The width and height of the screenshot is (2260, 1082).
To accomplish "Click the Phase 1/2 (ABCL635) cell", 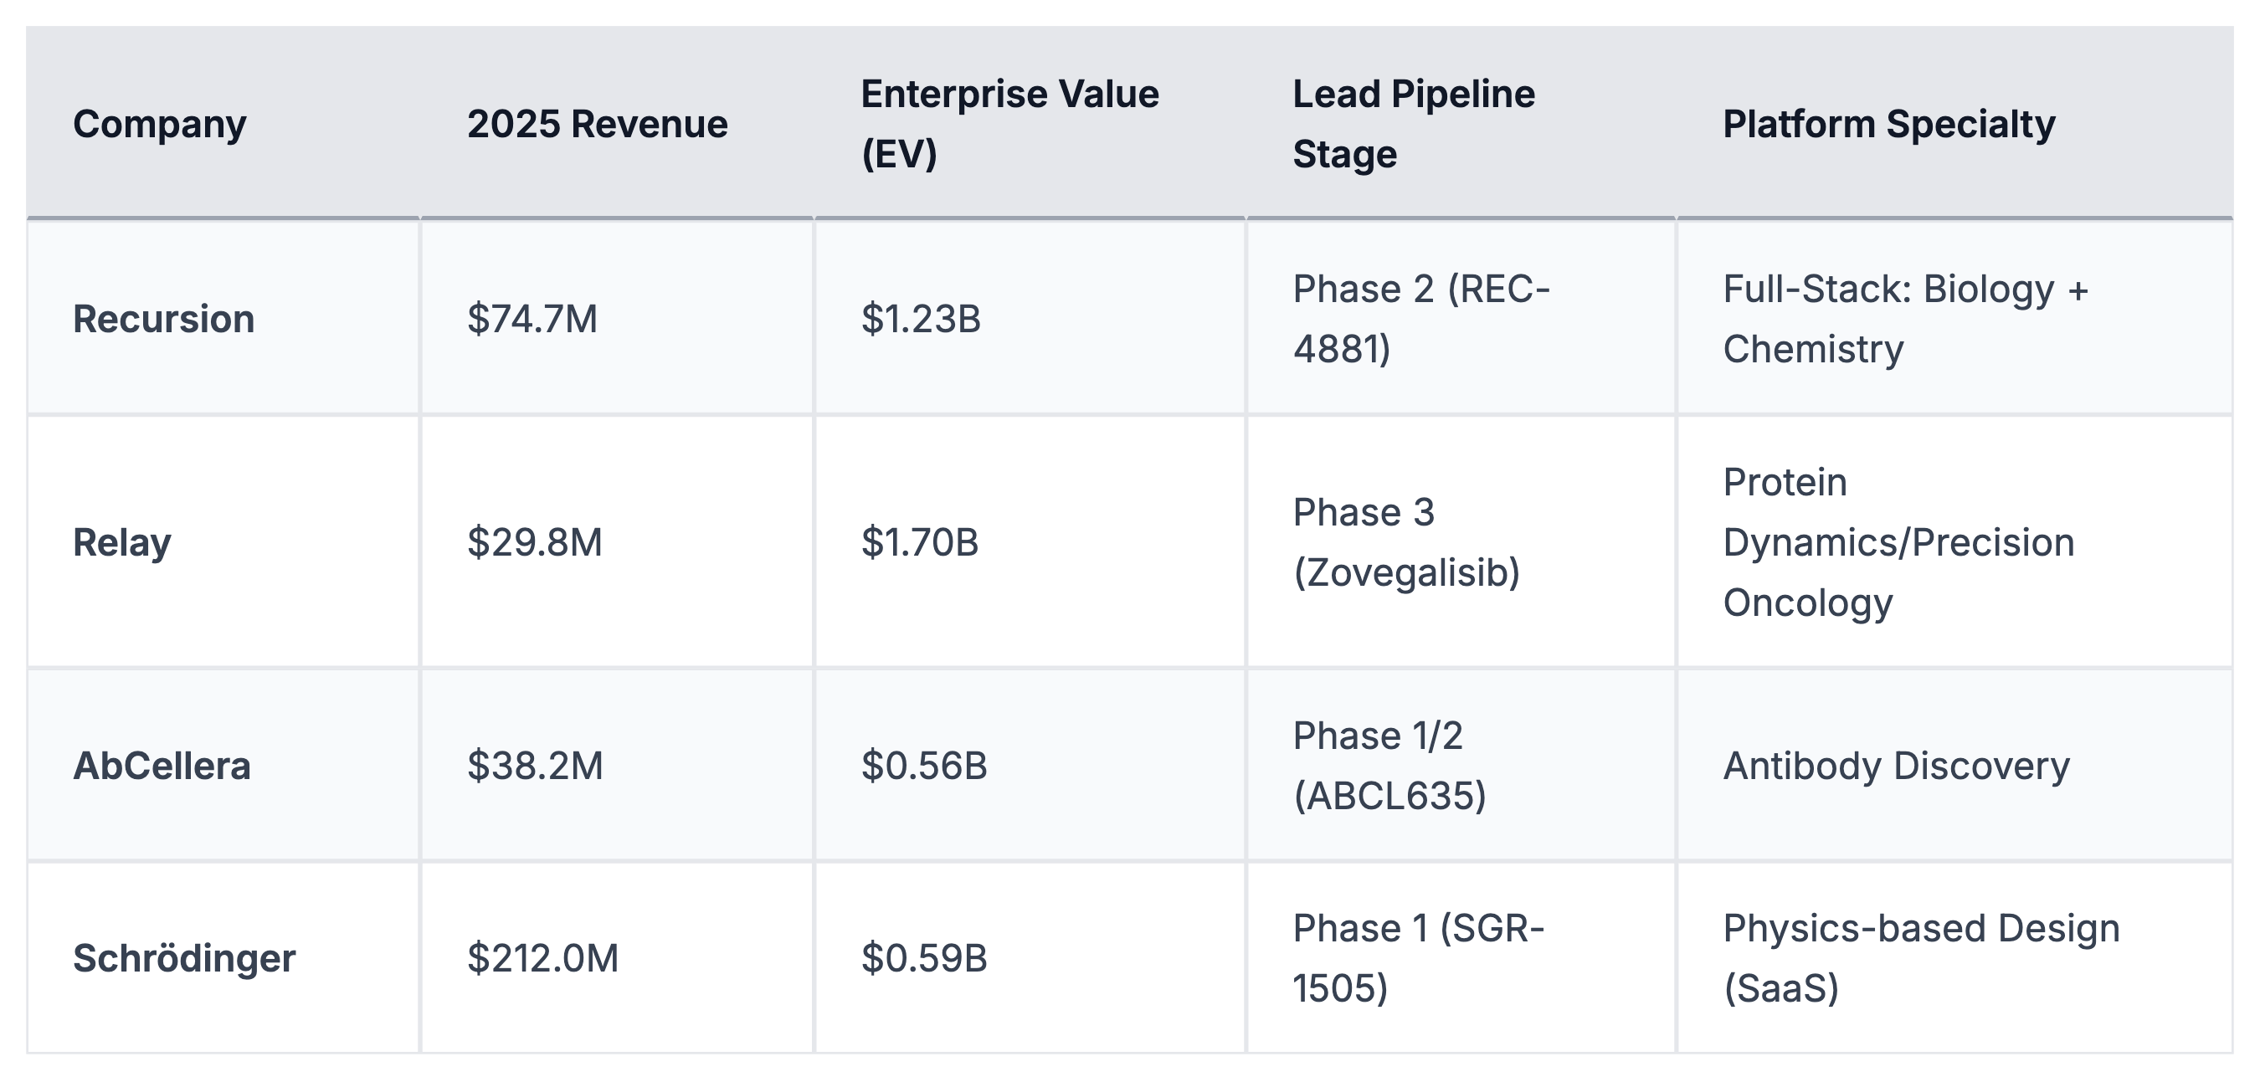I will 1389,766.
